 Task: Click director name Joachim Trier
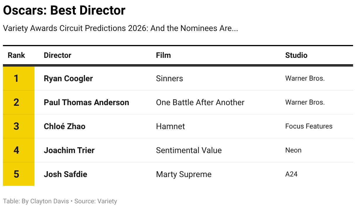coord(69,150)
